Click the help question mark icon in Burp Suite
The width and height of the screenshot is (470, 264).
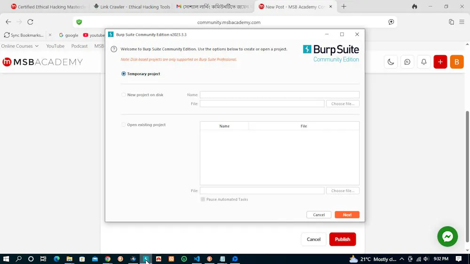pyautogui.click(x=114, y=49)
